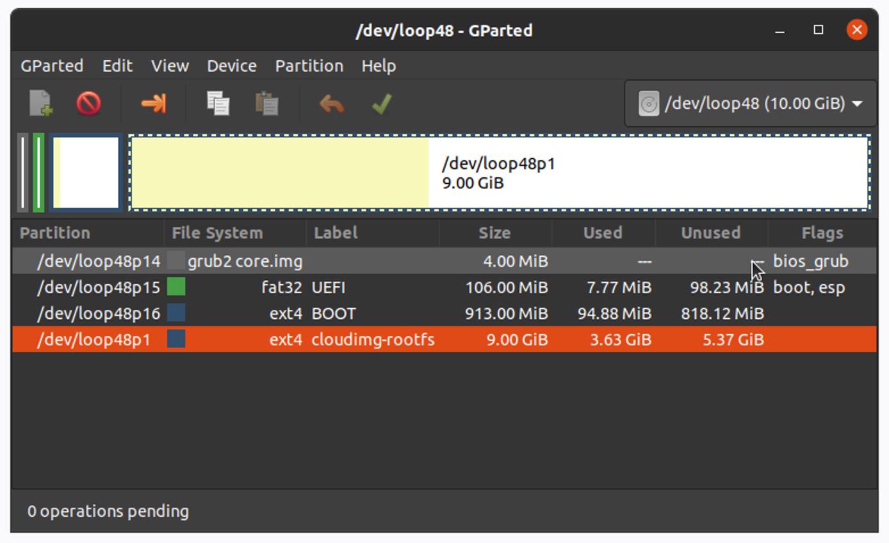Click the green fat32 color swatch
889x543 pixels.
176,287
